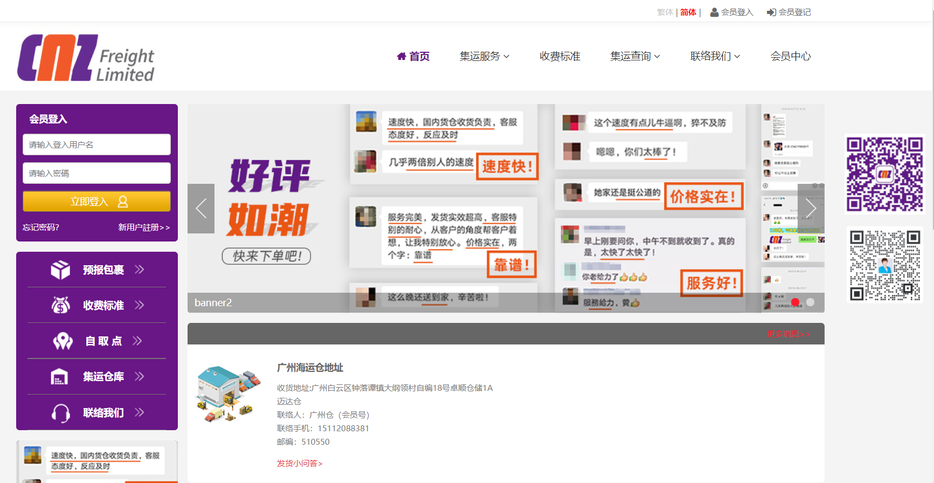Screen dimensions: 934x483
Task: Open the 新用户註册 link
Action: tap(143, 227)
